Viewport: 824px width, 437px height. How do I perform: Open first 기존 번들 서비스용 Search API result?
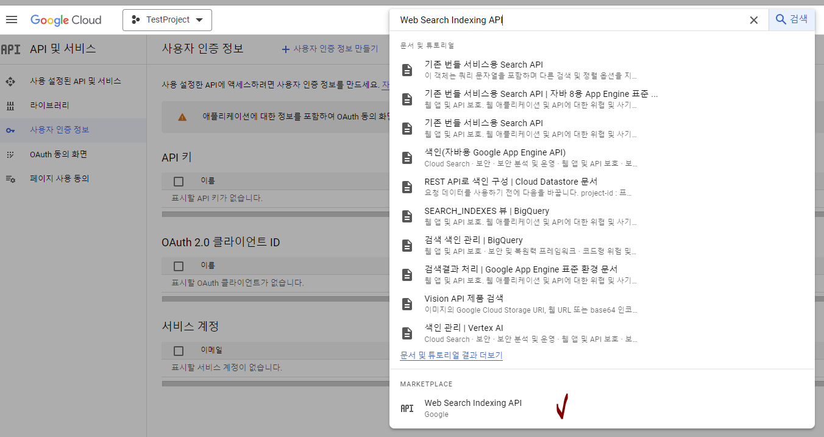(602, 70)
